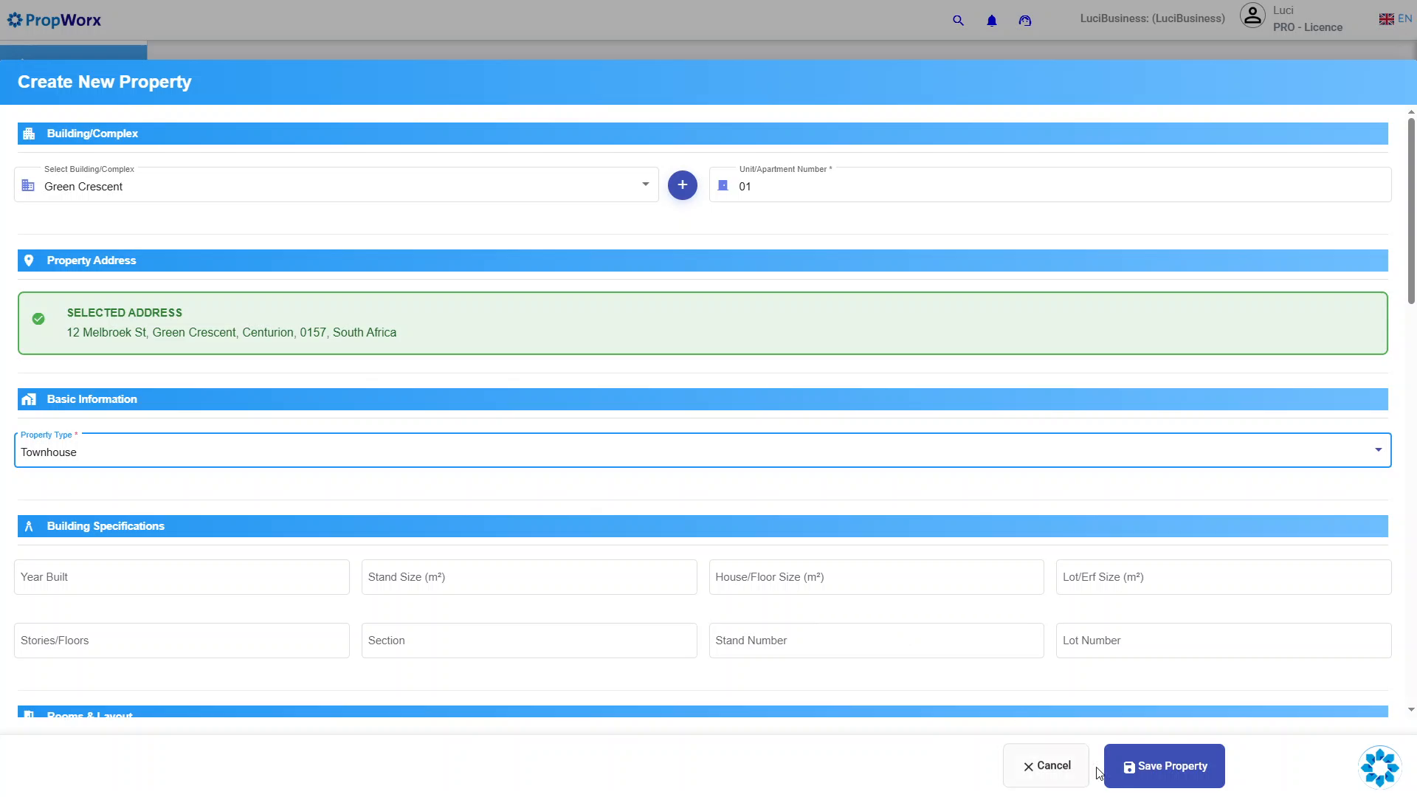Click the UK flag language icon
The image size is (1417, 797).
[x=1387, y=19]
